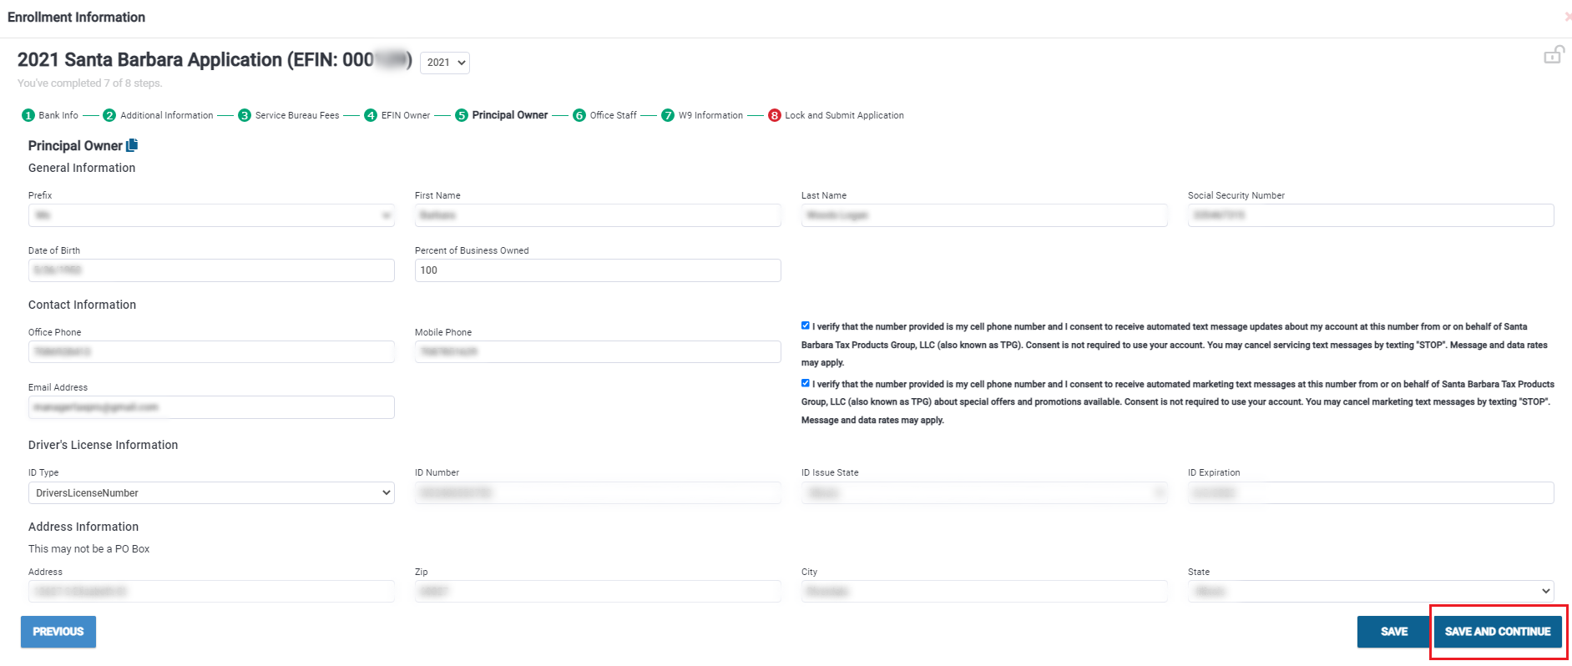
Task: Click step 1 Bank Info circle icon
Action: [x=28, y=115]
